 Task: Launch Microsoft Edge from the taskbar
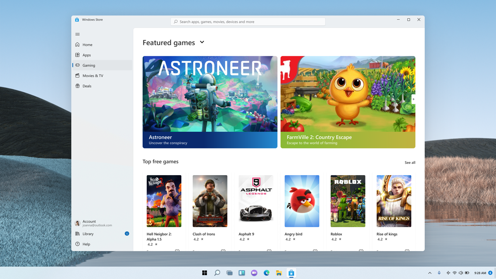tap(267, 273)
